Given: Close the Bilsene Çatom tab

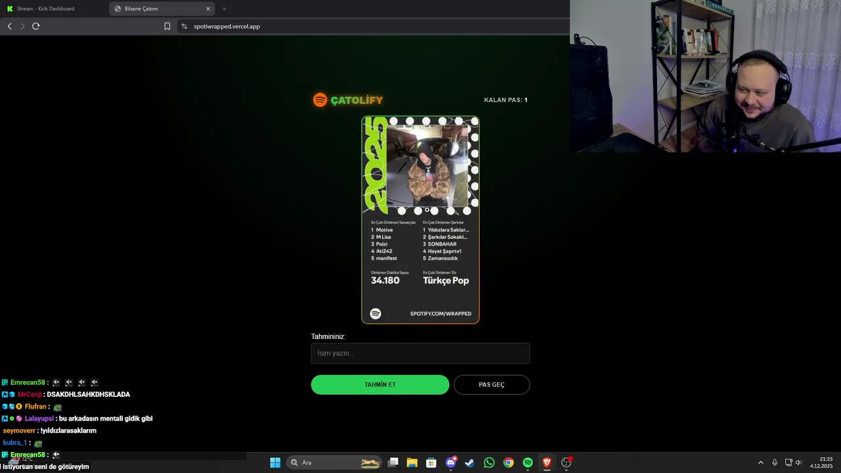Looking at the screenshot, I should (208, 9).
